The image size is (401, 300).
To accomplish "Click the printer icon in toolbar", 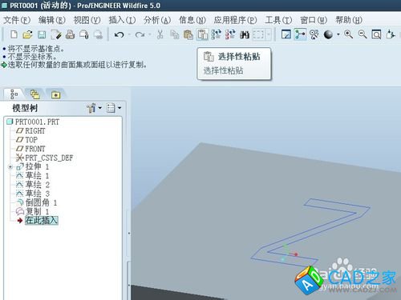I will click(x=70, y=34).
